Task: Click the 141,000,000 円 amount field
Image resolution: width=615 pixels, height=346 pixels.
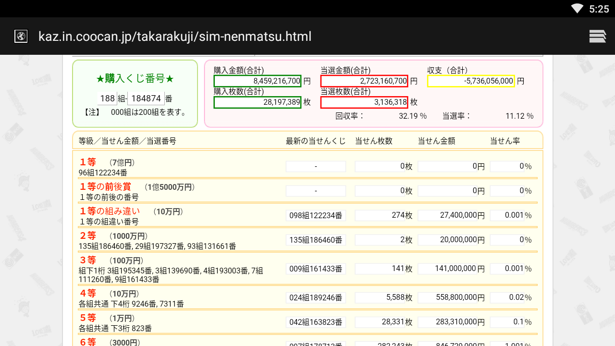Action: point(448,269)
